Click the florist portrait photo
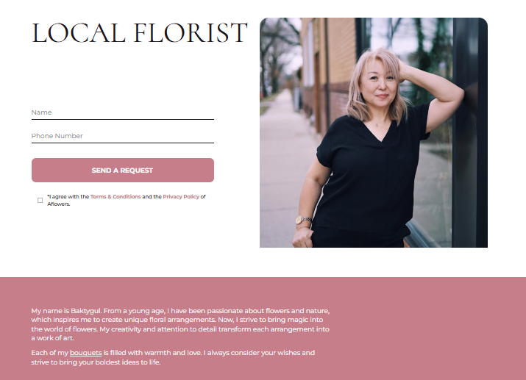Screen dimensions: 526x380 pyautogui.click(x=374, y=133)
